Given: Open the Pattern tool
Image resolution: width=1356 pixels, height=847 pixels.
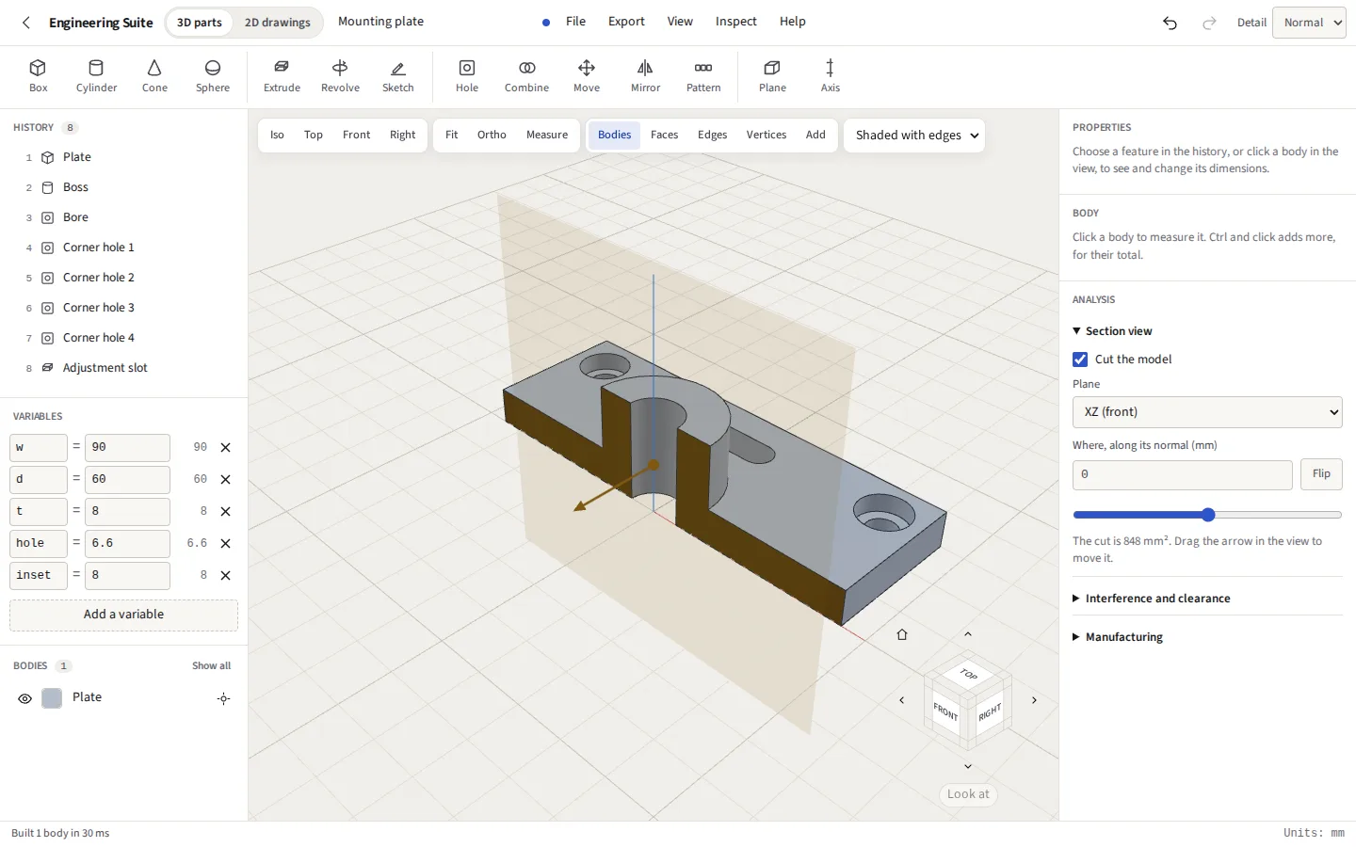Looking at the screenshot, I should tap(703, 76).
